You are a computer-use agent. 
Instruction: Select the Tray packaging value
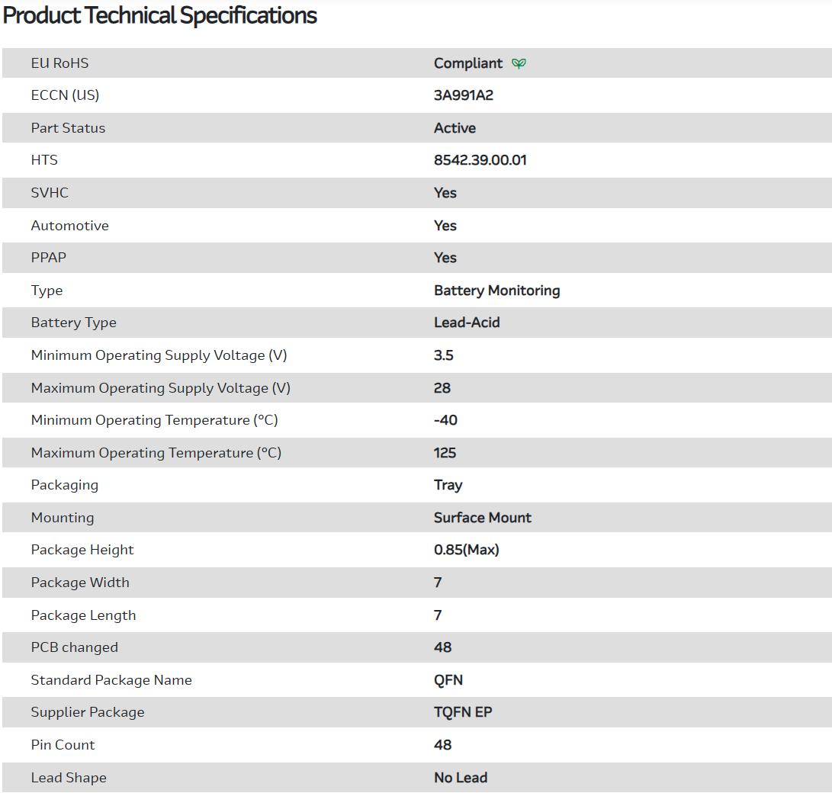[x=448, y=485]
